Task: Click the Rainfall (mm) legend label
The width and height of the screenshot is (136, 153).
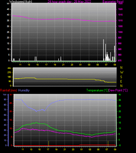Action: click(8, 90)
